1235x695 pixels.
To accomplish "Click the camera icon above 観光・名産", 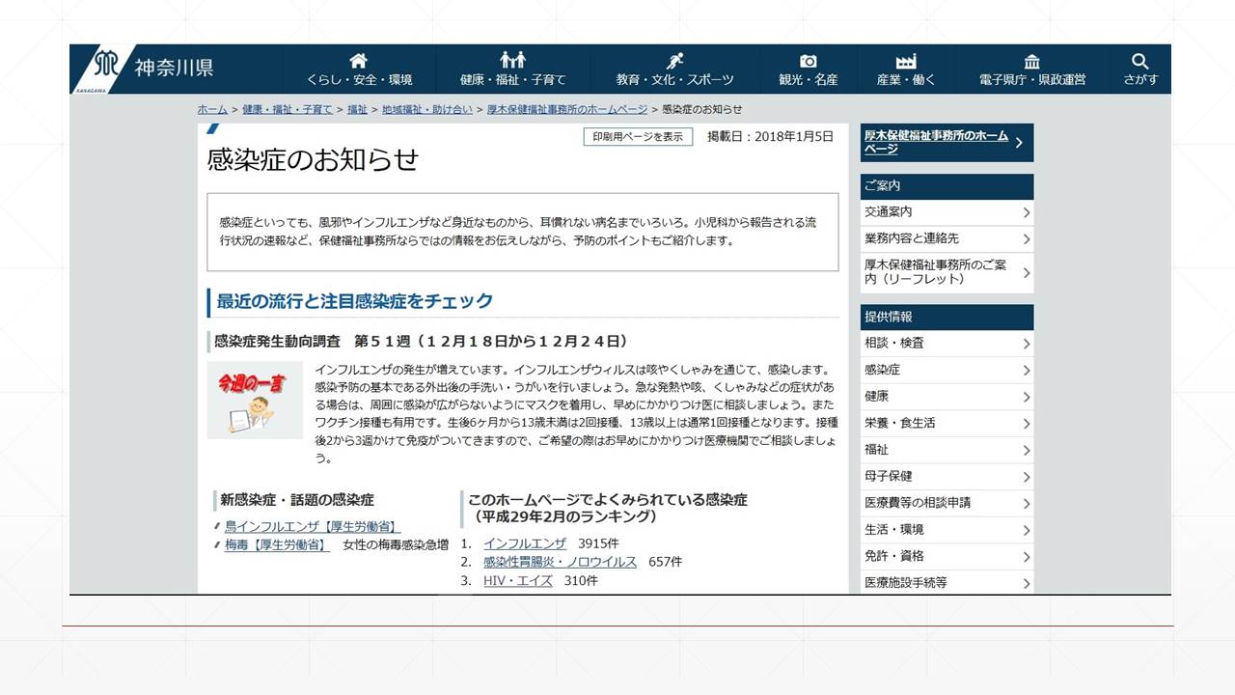I will [809, 61].
